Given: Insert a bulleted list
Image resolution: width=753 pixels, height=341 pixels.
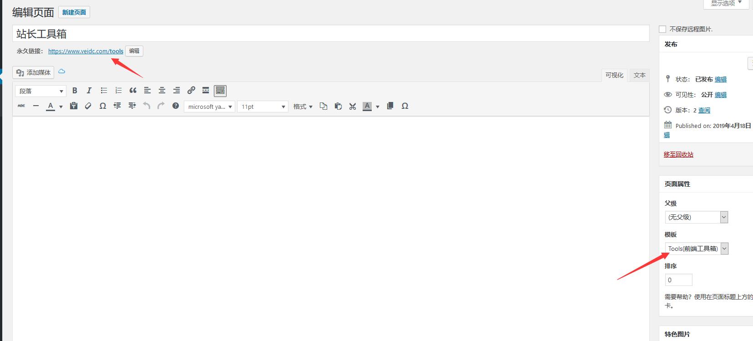Looking at the screenshot, I should tap(104, 91).
